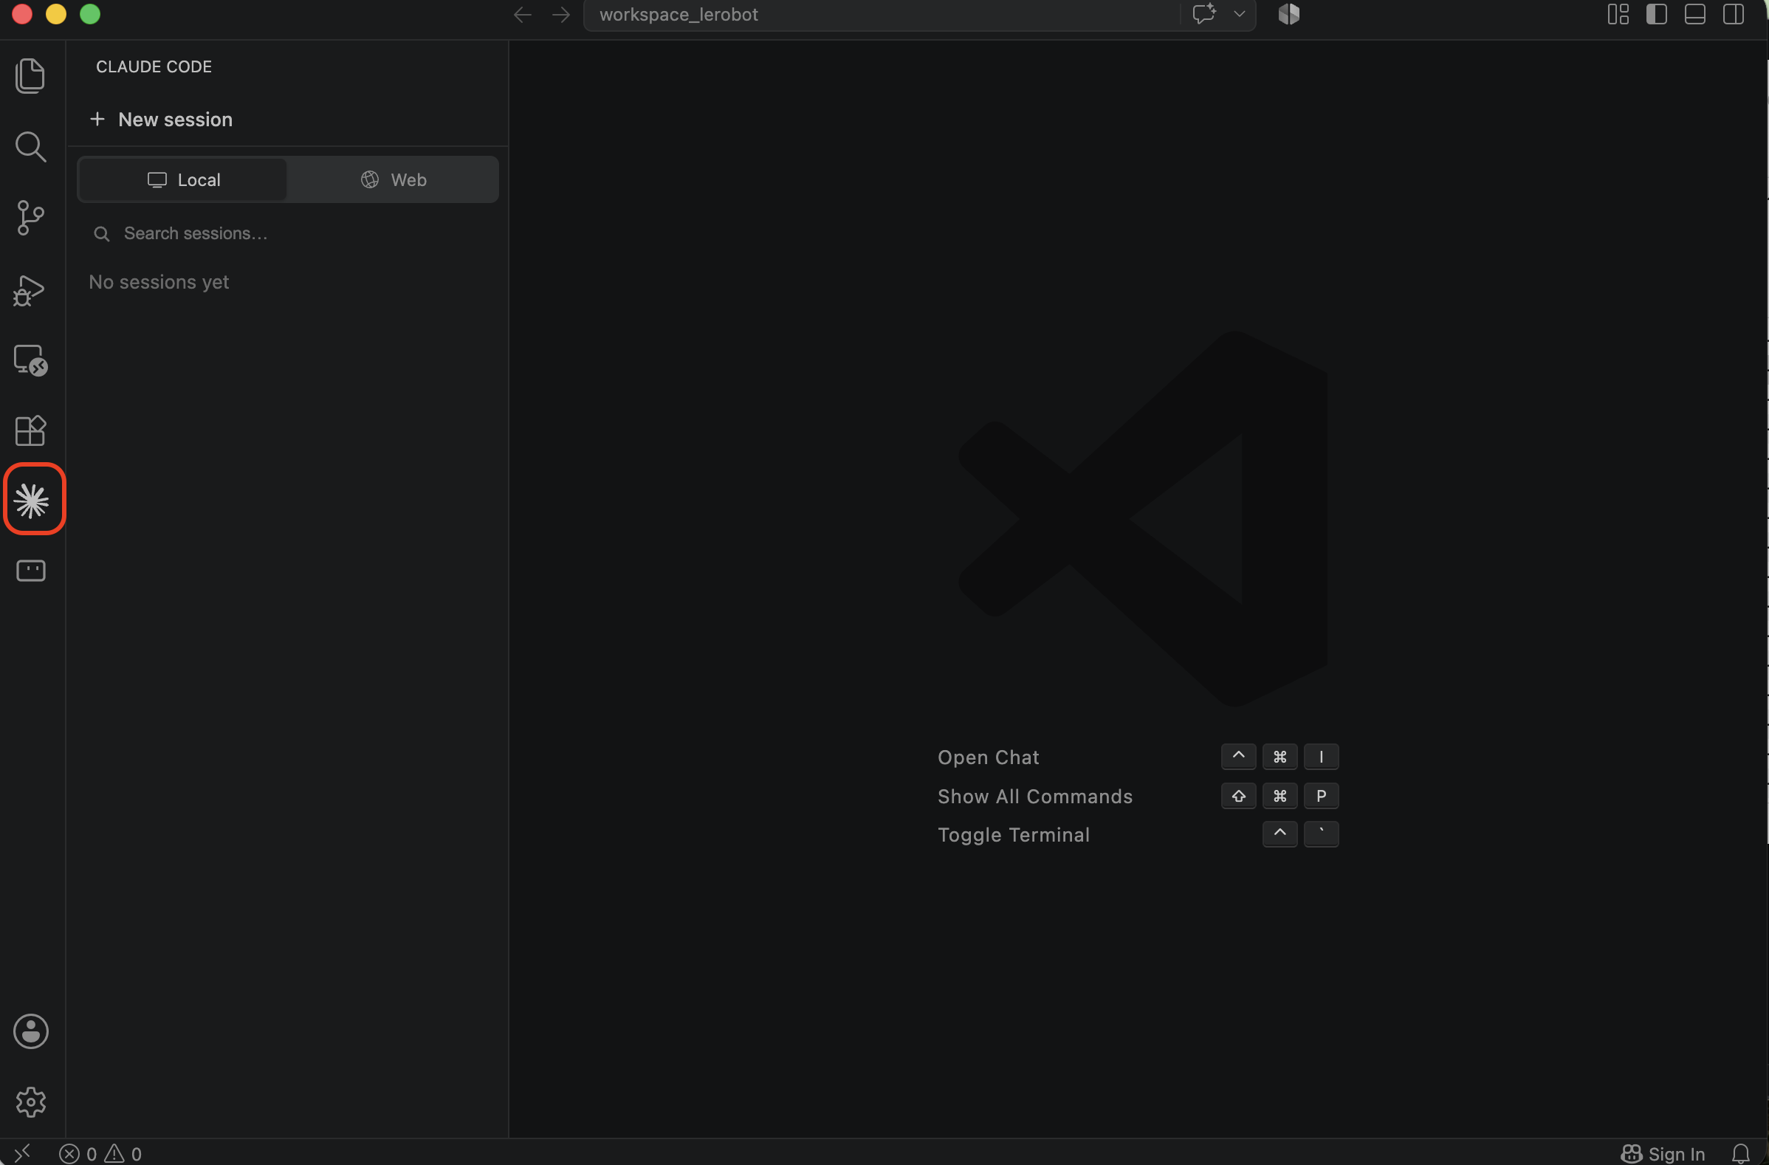This screenshot has height=1165, width=1769.
Task: Expand the chat dropdown chevron in title bar
Action: [x=1239, y=14]
